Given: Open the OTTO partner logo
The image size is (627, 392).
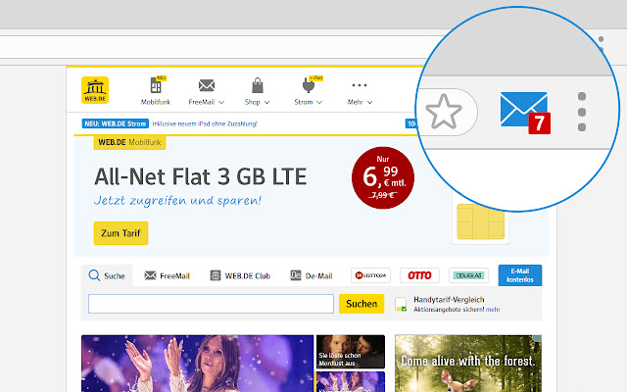Looking at the screenshot, I should click(419, 275).
